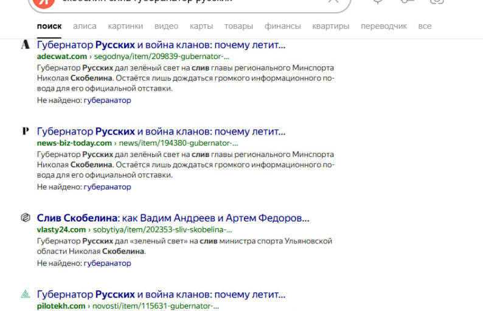483x311 pixels.
Task: Clear the search query with the X icon
Action: tap(333, 2)
